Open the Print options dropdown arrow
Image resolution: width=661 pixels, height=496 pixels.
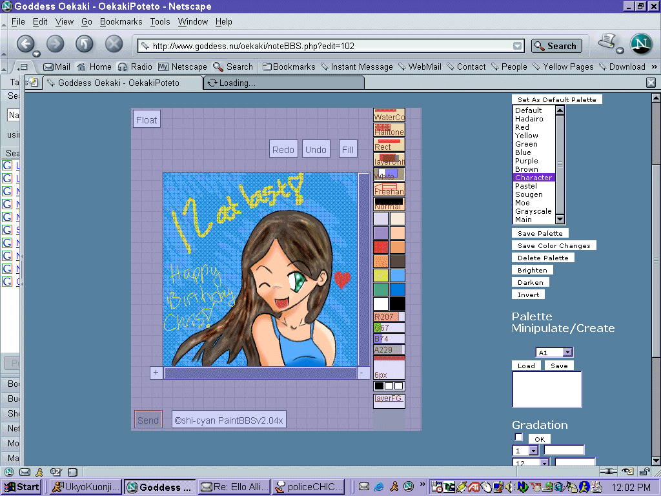click(x=620, y=50)
